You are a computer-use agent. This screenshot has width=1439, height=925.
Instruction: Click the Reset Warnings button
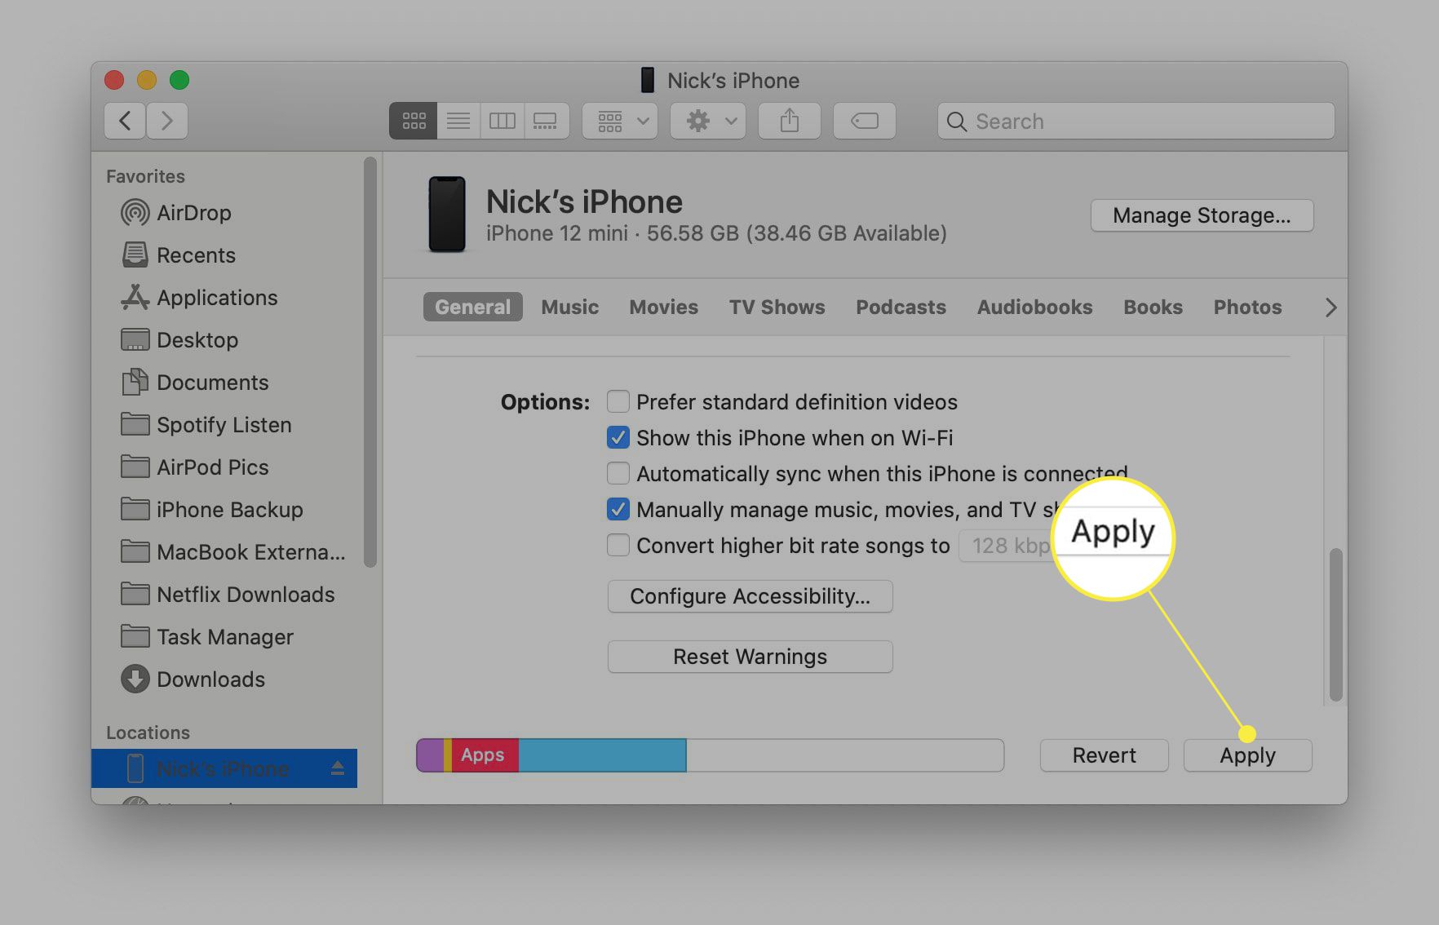[x=750, y=657]
